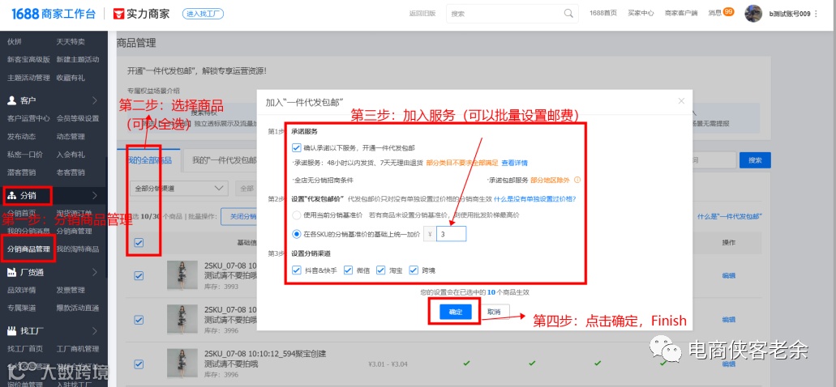Expand the 客户 sidebar section arrow
Image resolution: width=836 pixels, height=387 pixels.
[95, 100]
